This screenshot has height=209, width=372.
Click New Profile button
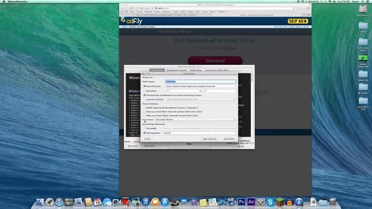click(133, 146)
